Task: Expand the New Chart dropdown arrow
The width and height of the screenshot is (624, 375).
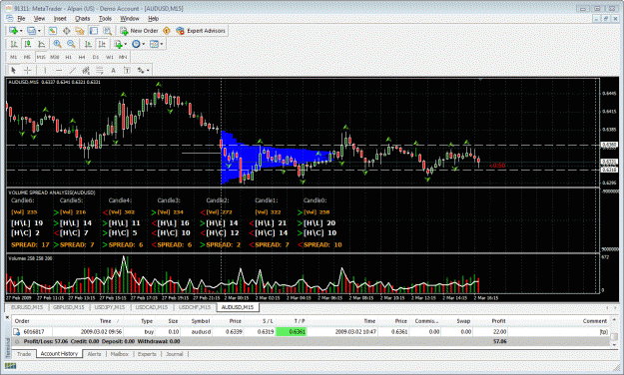Action: point(21,31)
